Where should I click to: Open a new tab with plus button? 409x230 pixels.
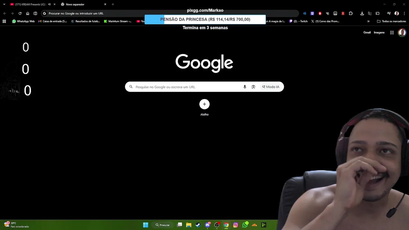(113, 4)
